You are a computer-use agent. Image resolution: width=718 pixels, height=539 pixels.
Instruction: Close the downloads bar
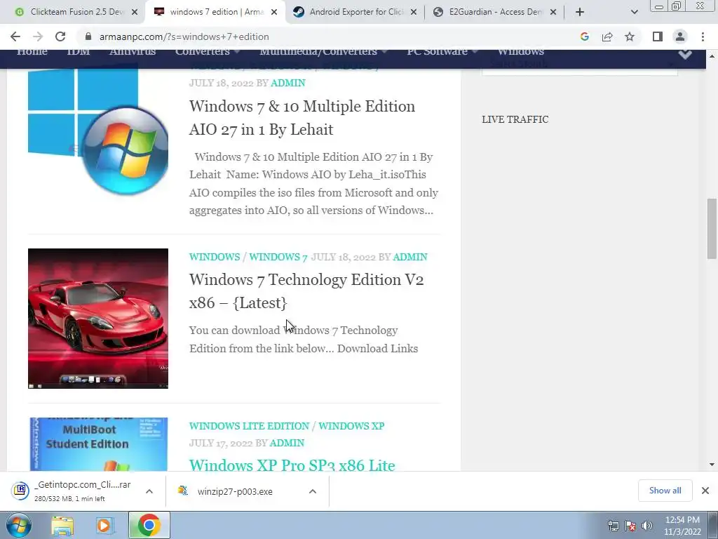coord(705,491)
